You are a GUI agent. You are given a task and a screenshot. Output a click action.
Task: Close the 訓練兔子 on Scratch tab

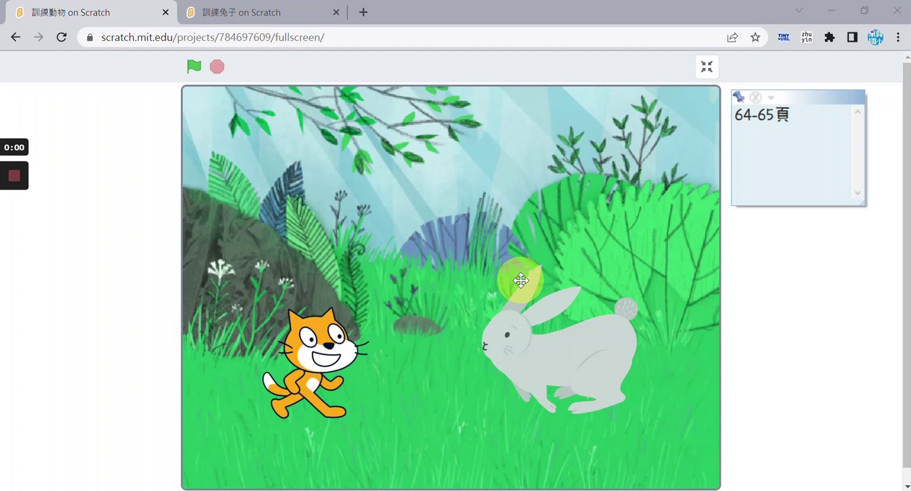[x=336, y=12]
